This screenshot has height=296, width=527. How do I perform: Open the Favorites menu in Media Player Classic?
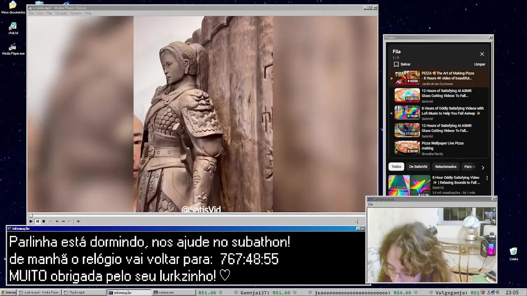coord(76,13)
